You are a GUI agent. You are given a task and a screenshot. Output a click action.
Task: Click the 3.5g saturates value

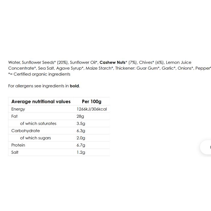coord(81,123)
